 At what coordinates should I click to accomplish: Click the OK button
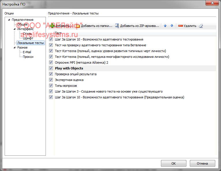173,163
